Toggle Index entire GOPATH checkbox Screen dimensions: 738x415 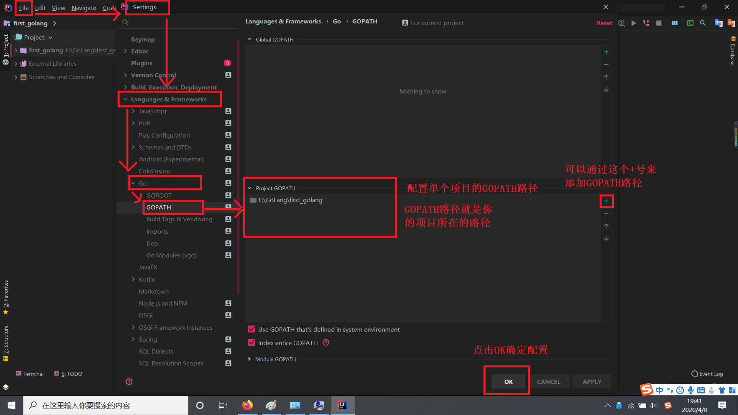click(252, 342)
